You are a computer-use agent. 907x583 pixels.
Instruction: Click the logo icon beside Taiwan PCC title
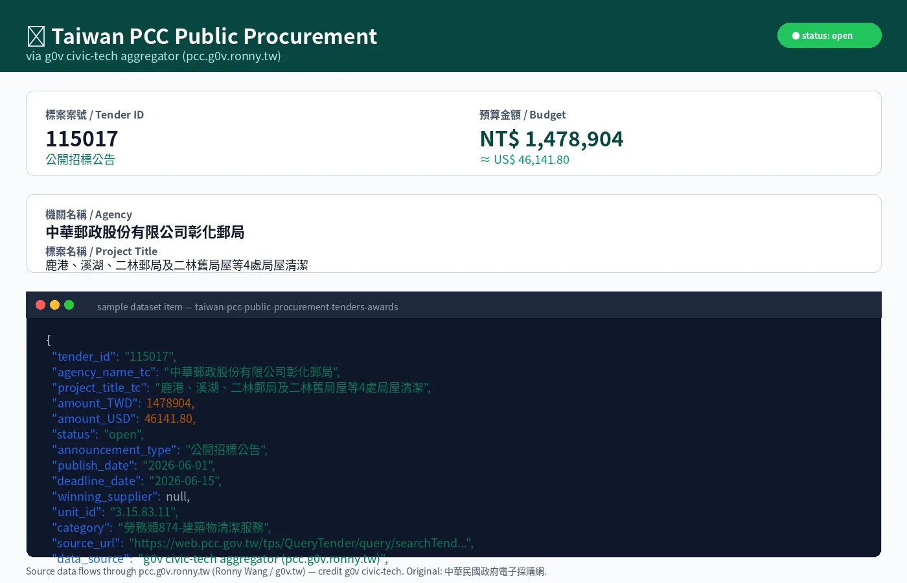pyautogui.click(x=36, y=36)
